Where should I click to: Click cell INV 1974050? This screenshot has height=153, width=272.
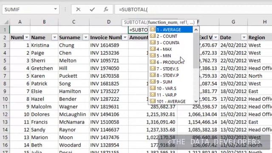point(109,68)
